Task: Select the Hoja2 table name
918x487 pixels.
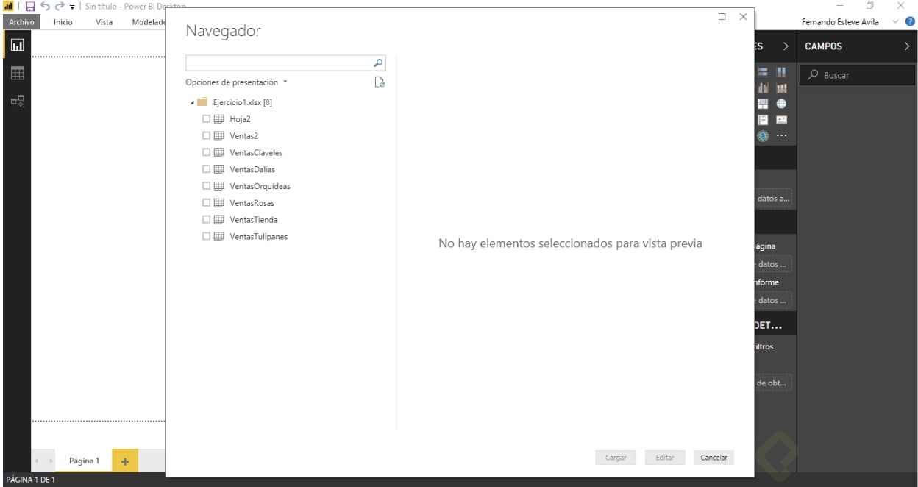Action: 241,119
